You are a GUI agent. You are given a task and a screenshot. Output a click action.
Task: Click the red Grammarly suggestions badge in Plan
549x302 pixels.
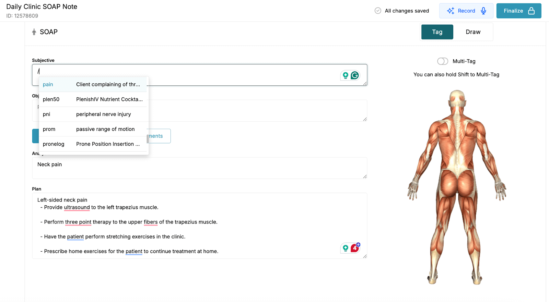pyautogui.click(x=355, y=248)
